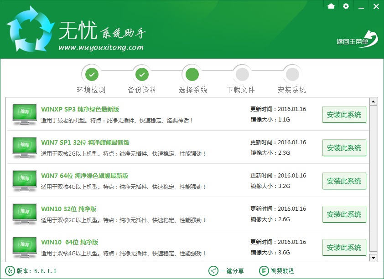Screen dimensions: 384x279
Task: Click the 下载文件 step label
Action: tap(241, 90)
